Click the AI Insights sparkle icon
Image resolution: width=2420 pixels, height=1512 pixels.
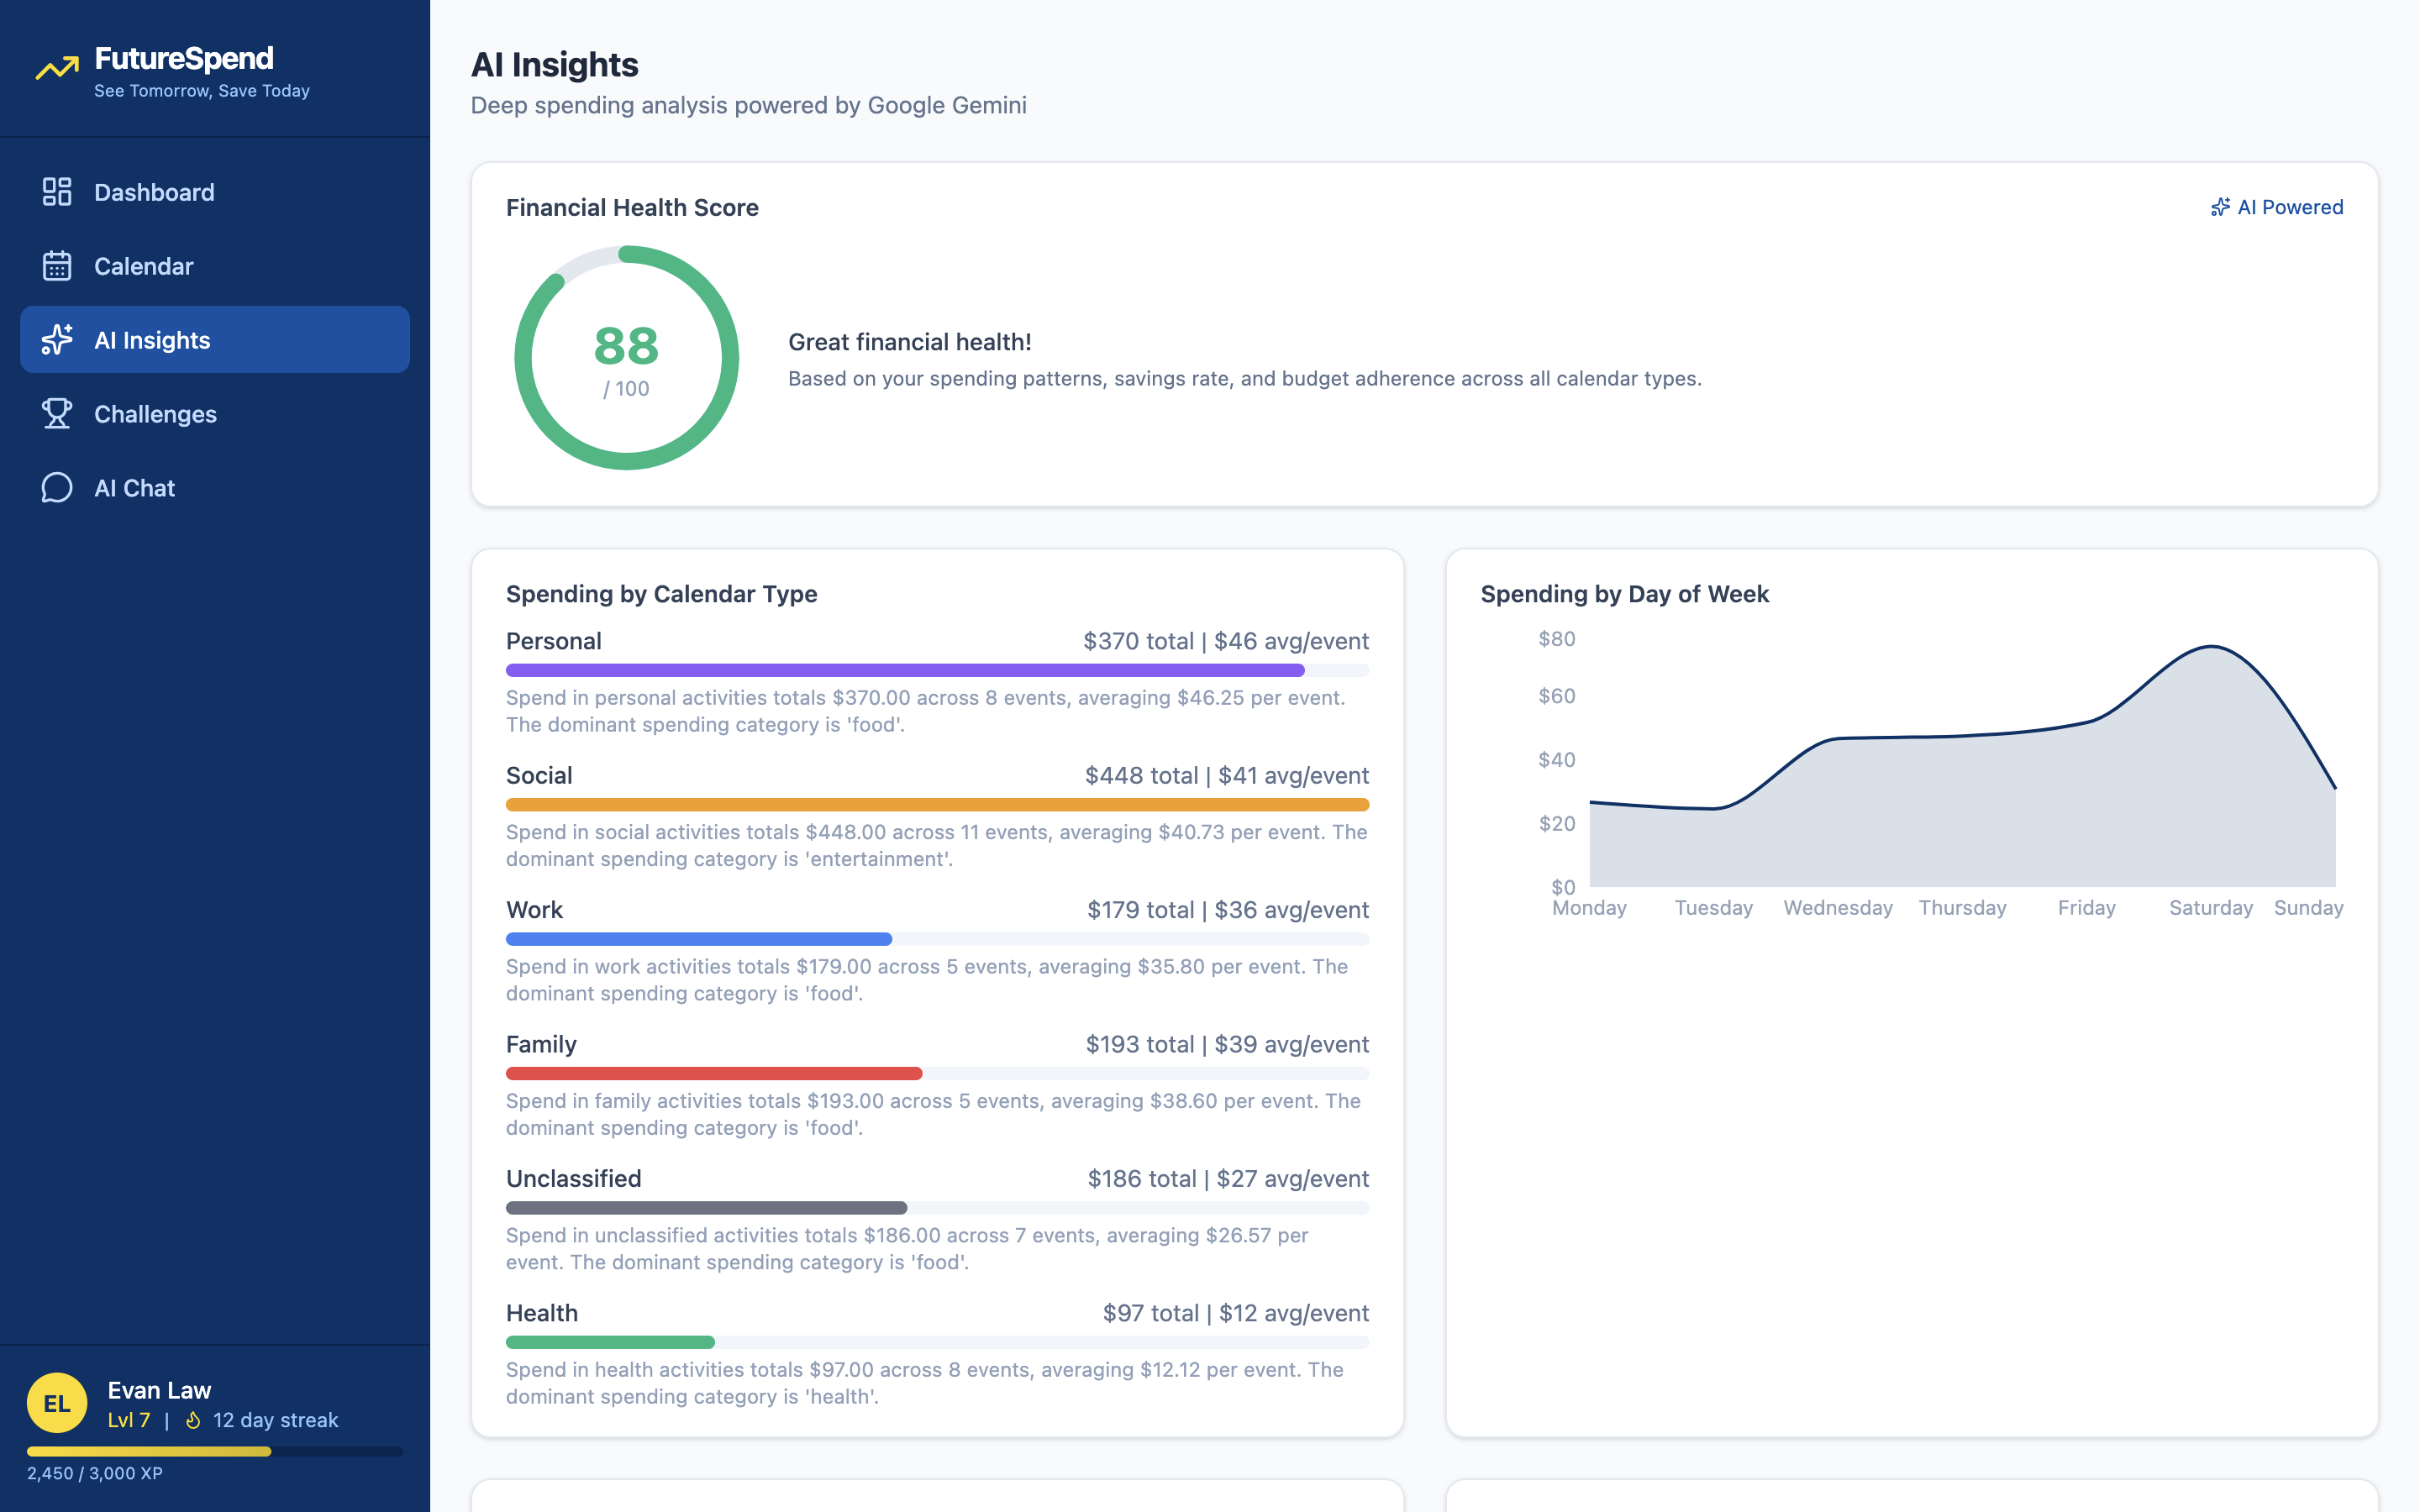click(57, 340)
